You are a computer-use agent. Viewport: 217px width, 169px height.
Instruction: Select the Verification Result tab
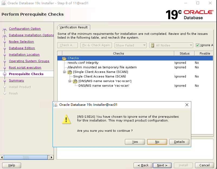(74, 27)
